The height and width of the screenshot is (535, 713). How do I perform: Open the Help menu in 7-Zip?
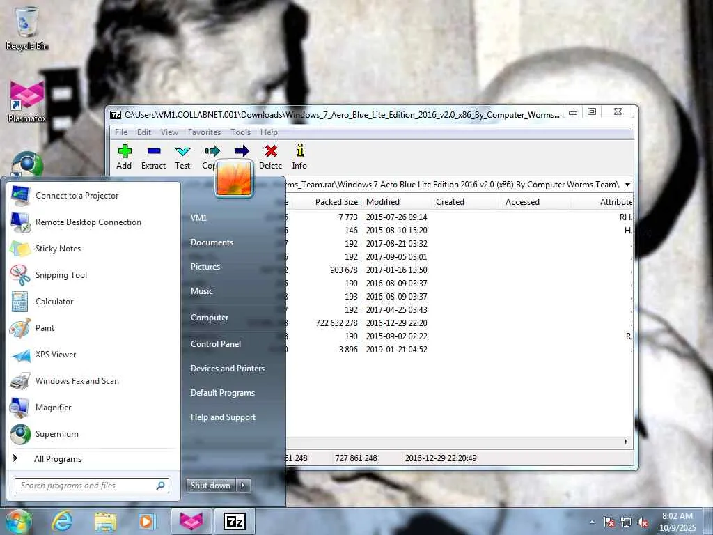[x=269, y=132]
